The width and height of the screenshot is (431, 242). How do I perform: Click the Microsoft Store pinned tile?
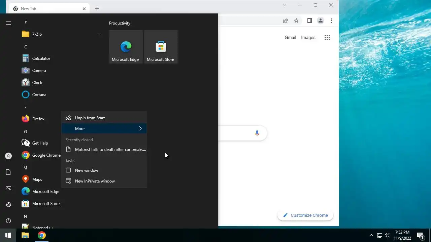coord(161,47)
